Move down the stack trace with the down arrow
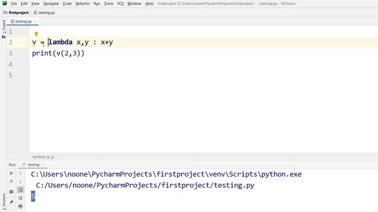This screenshot has height=212, width=378. [21, 181]
